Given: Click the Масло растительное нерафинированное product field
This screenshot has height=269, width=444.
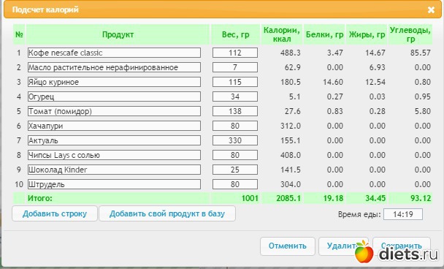Looking at the screenshot, I should pos(114,67).
